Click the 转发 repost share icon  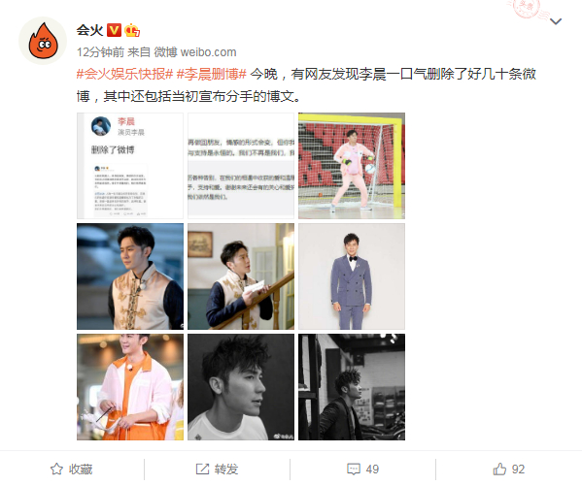pyautogui.click(x=202, y=469)
